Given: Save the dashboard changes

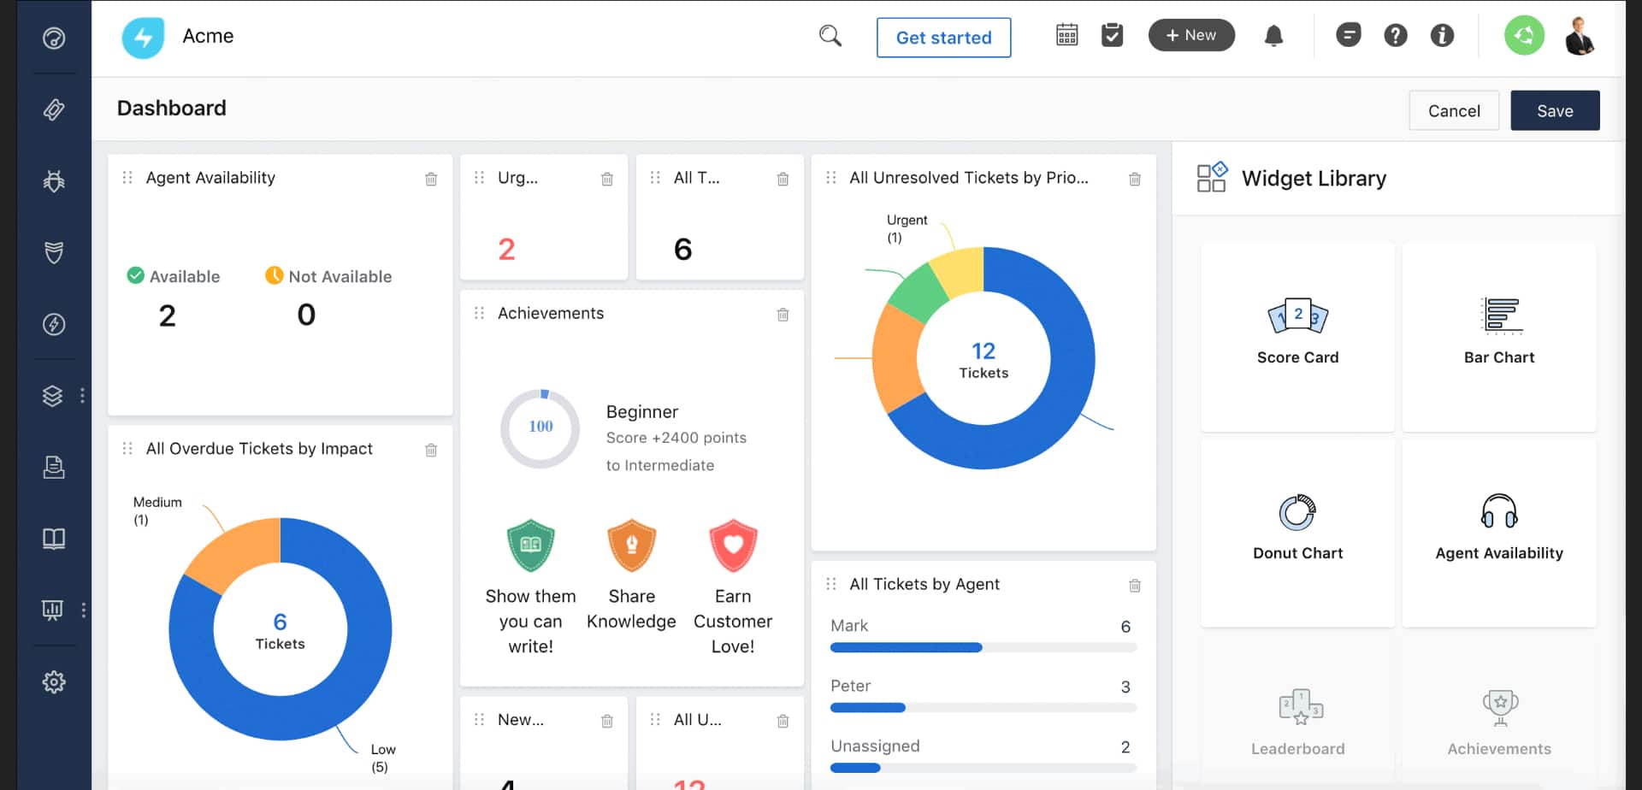Looking at the screenshot, I should (x=1555, y=110).
